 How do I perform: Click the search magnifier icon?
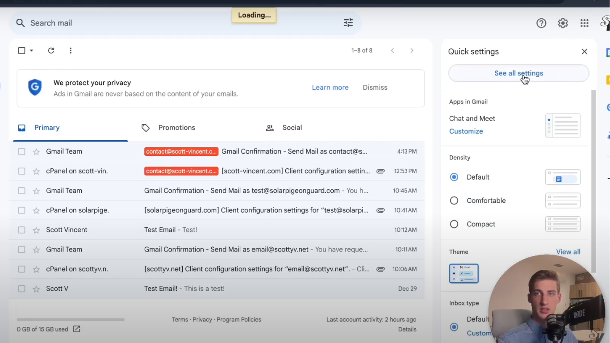(20, 23)
